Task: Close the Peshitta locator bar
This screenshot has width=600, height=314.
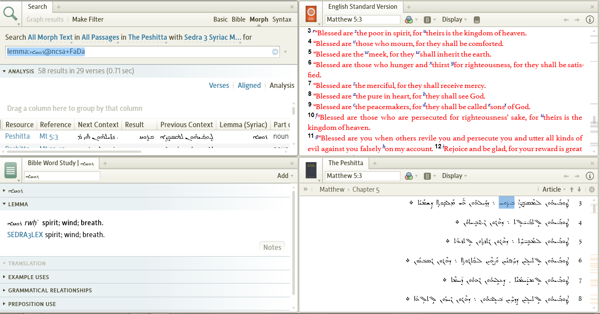Action: pos(592,189)
